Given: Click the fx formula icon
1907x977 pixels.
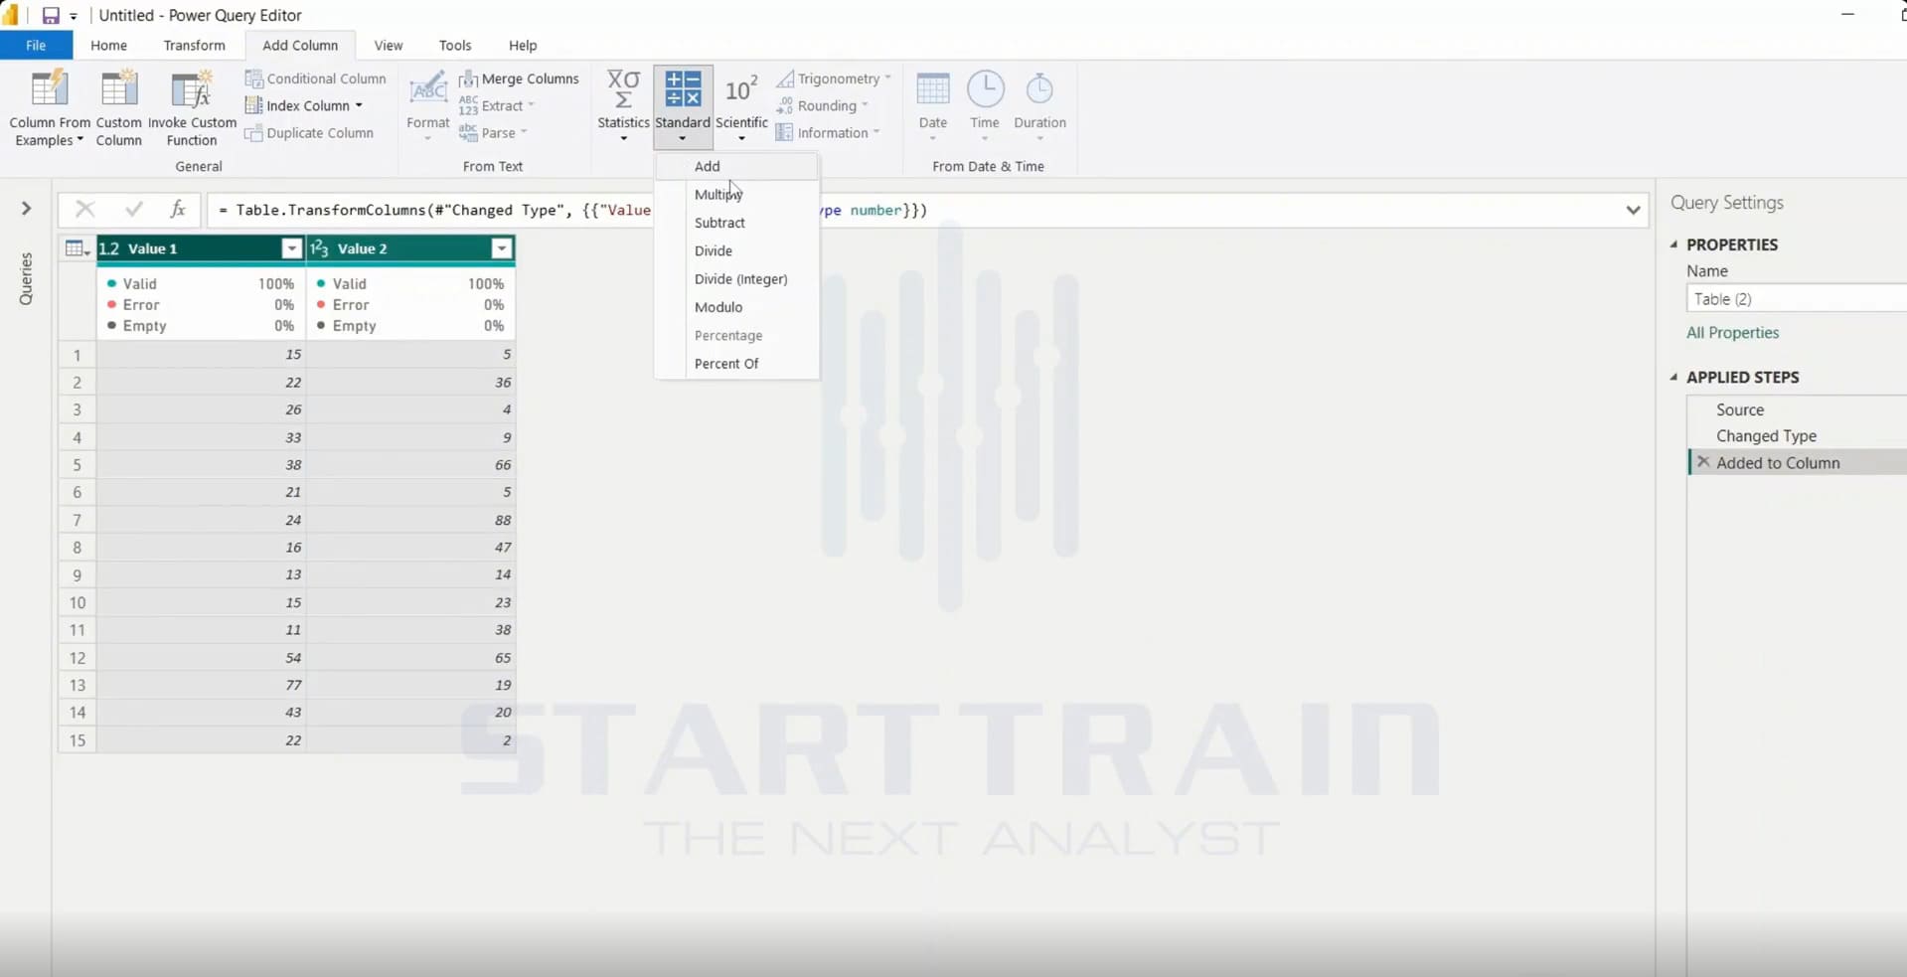Looking at the screenshot, I should pyautogui.click(x=178, y=209).
